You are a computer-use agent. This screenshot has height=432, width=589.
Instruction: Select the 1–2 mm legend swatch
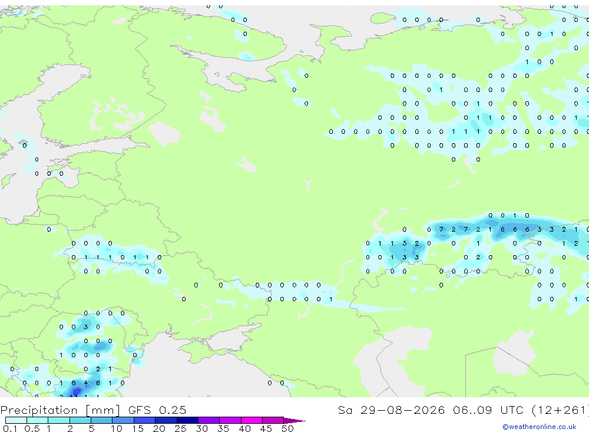tap(59, 420)
